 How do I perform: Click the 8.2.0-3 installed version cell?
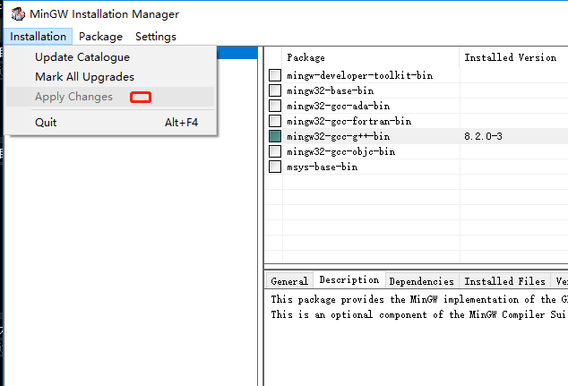pyautogui.click(x=483, y=136)
